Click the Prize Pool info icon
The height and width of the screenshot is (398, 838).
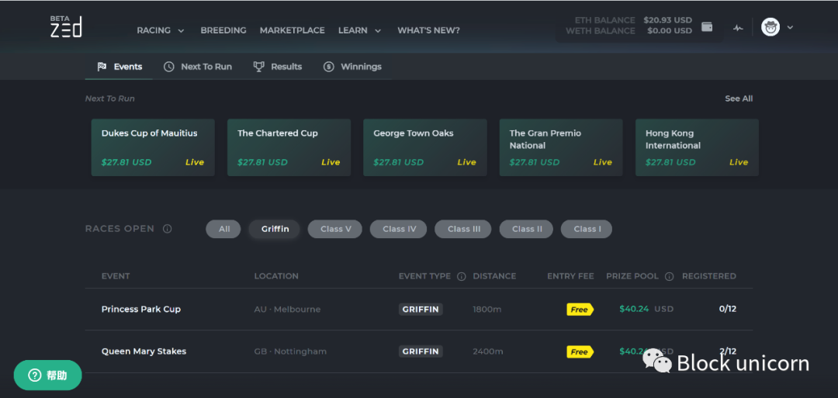[x=669, y=277]
